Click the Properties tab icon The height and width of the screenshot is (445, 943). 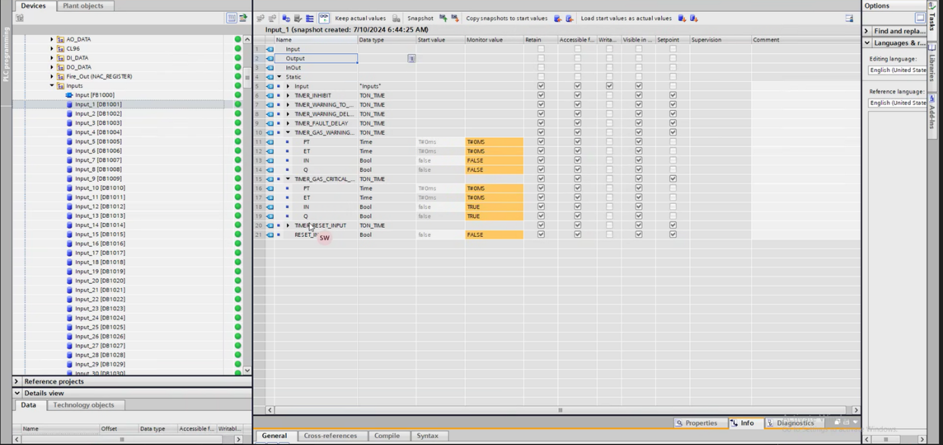tap(679, 423)
